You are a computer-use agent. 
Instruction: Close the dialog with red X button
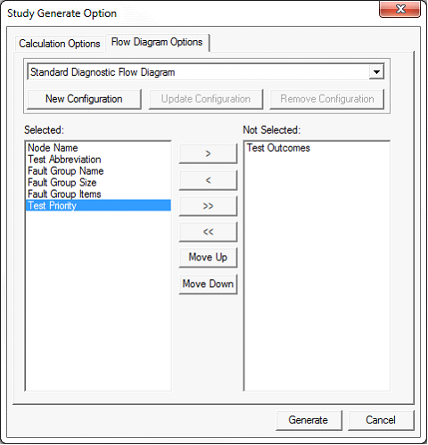click(400, 9)
